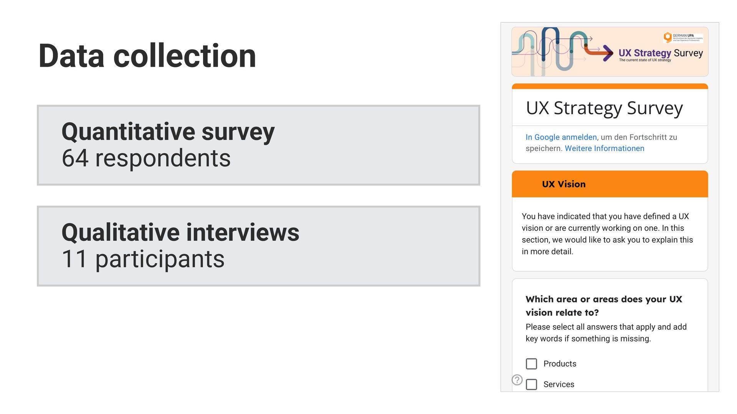Click the 'Which area or areas' question heading
Viewport: 737px width, 414px height.
point(603,306)
